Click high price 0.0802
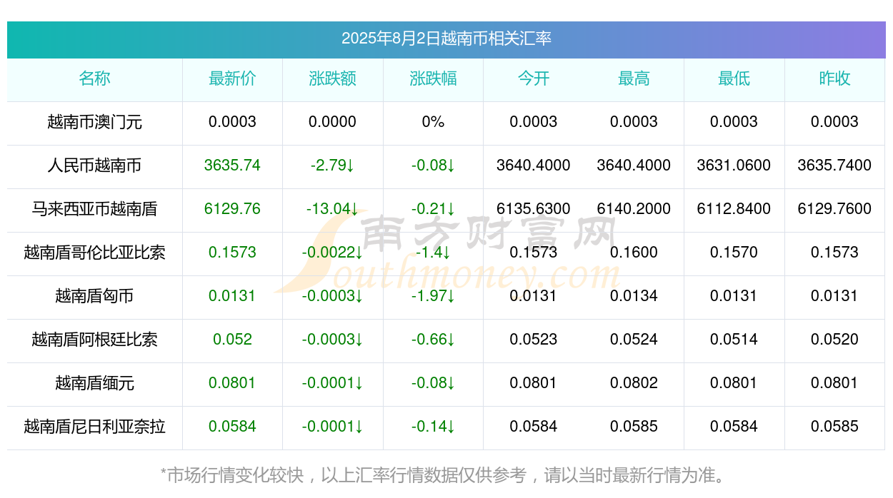Image resolution: width=893 pixels, height=498 pixels. pos(634,383)
